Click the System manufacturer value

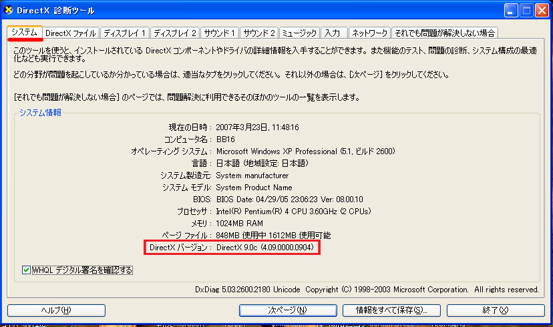click(x=252, y=175)
